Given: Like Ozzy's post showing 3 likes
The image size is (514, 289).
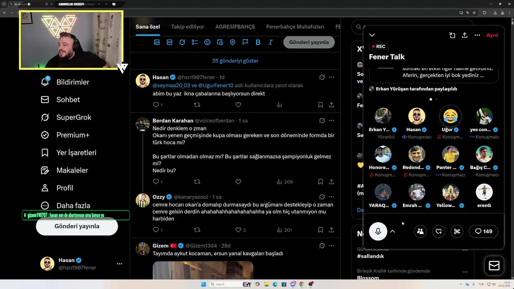Looking at the screenshot, I should click(241, 230).
